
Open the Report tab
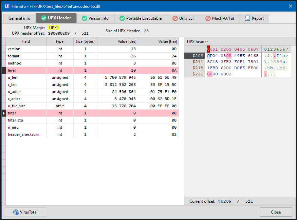pos(254,18)
